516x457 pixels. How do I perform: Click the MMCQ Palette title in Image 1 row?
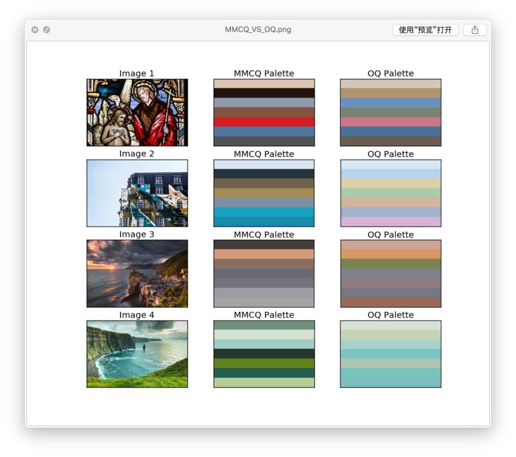264,73
